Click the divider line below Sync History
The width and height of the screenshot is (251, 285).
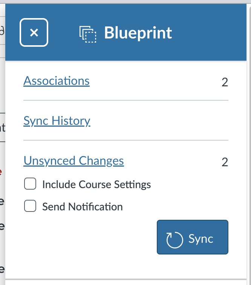point(126,140)
